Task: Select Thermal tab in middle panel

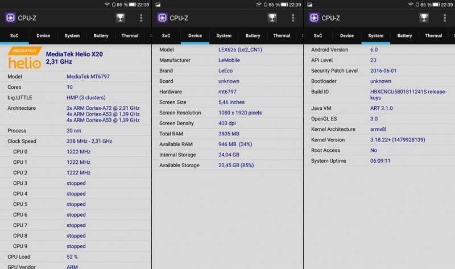Action: (282, 36)
